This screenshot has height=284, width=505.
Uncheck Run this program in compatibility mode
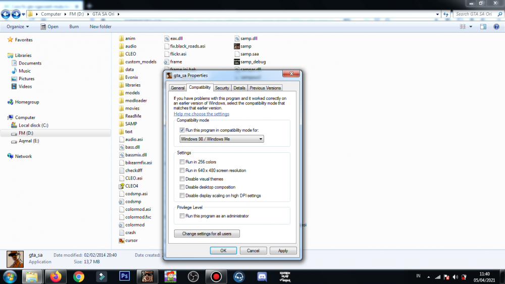point(182,130)
